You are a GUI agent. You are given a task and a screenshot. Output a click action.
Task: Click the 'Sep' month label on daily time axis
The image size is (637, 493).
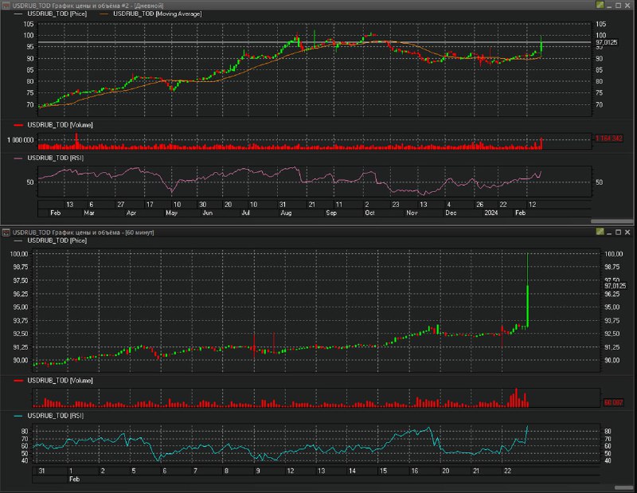click(331, 213)
